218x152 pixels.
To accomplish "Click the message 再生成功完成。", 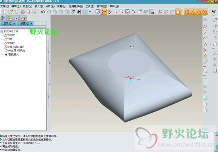I will [x=11, y=146].
